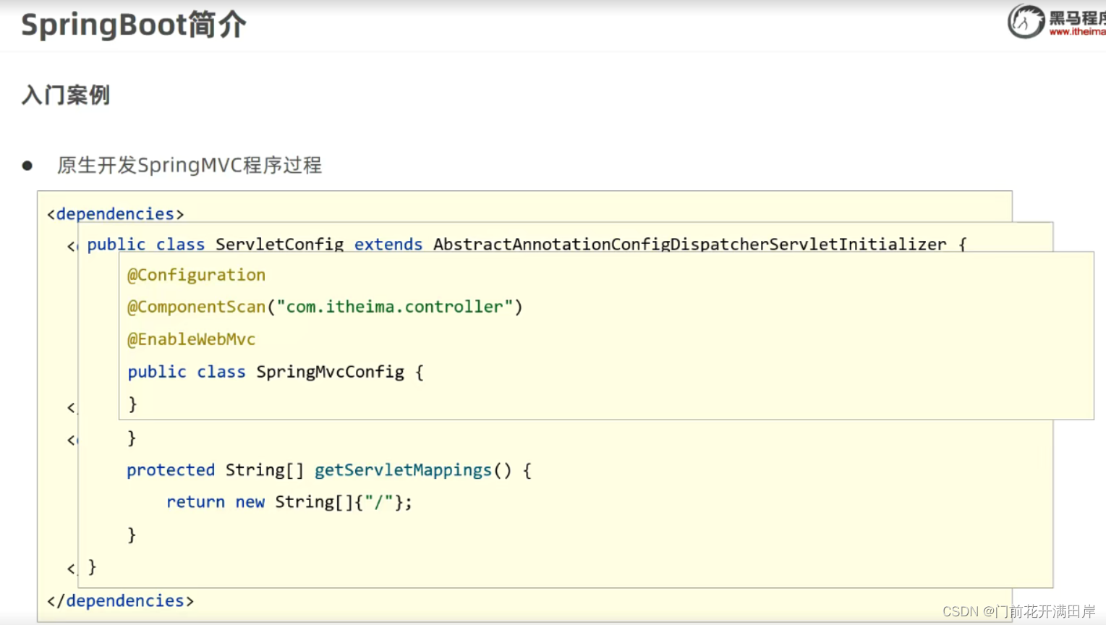Click the getServletMappings method name
This screenshot has width=1106, height=625.
tap(403, 470)
